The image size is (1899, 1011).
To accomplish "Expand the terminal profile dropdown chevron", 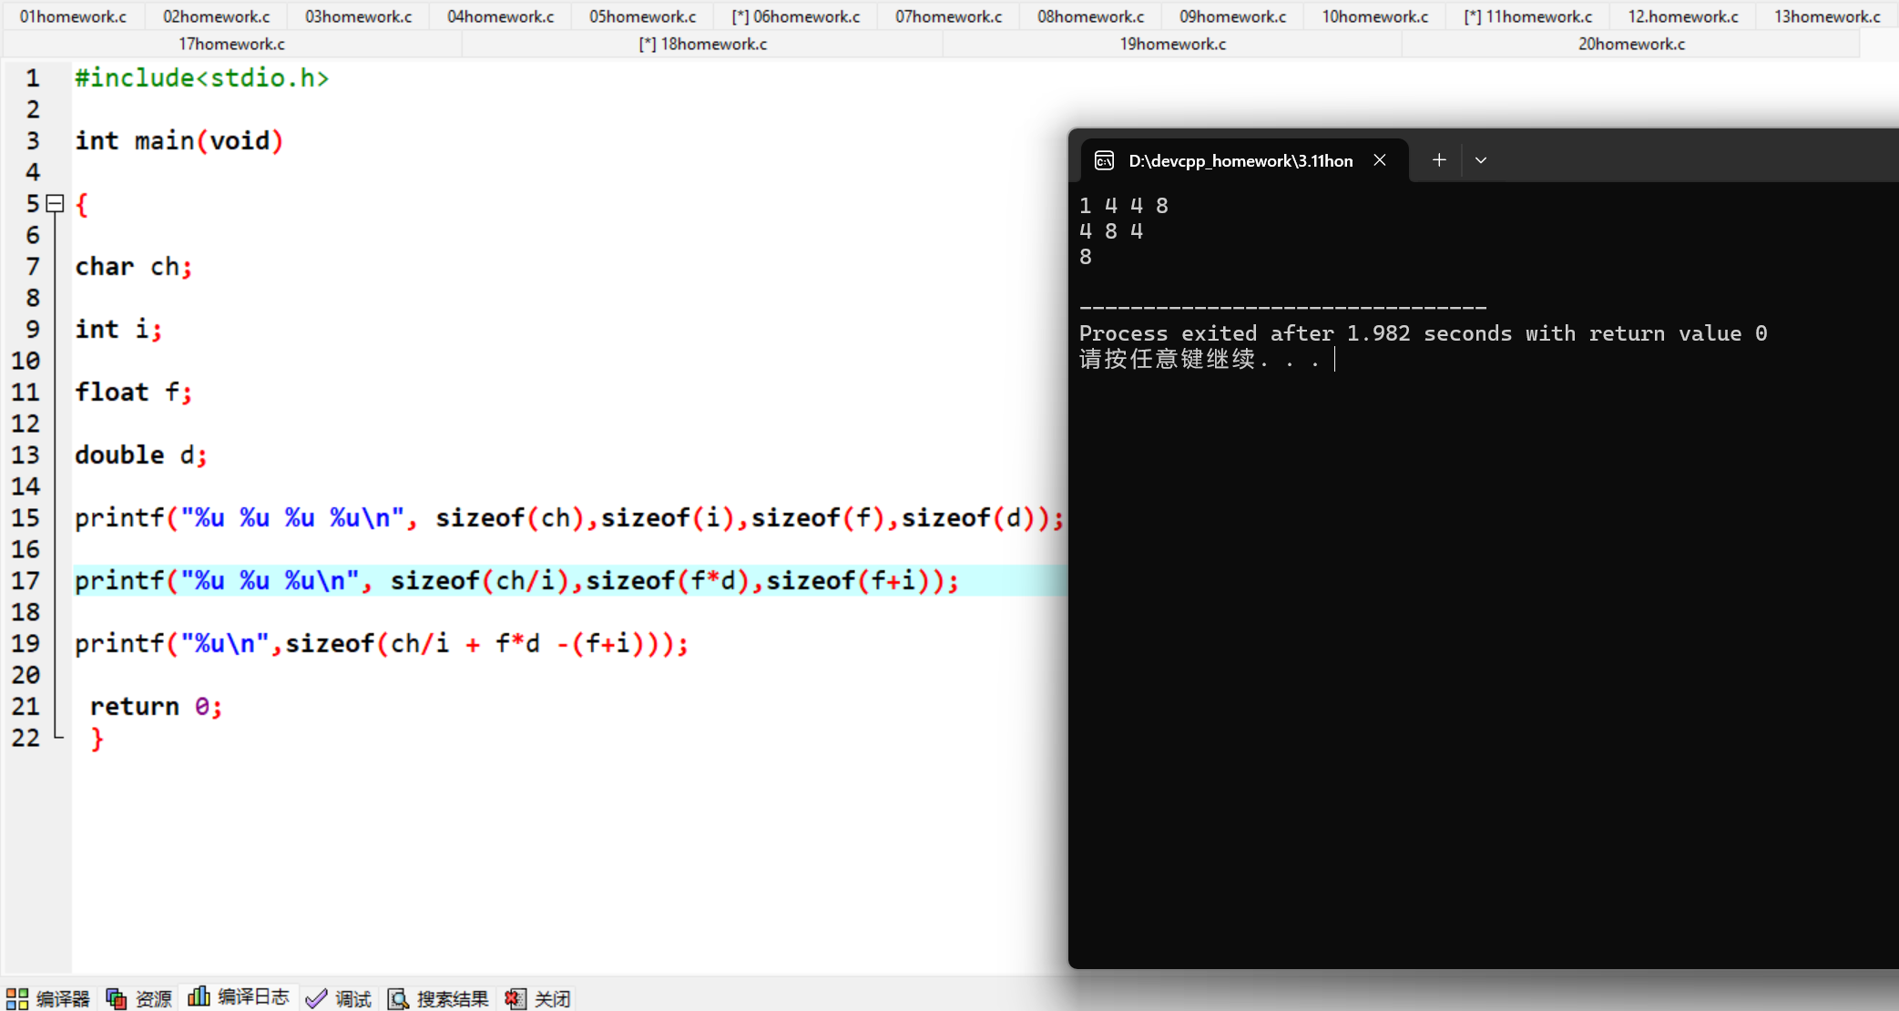I will [1481, 160].
